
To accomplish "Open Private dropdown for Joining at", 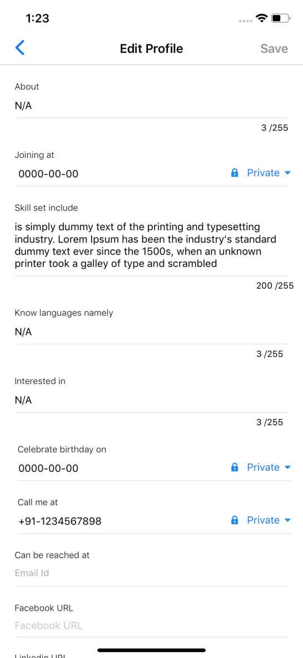I will pos(269,173).
